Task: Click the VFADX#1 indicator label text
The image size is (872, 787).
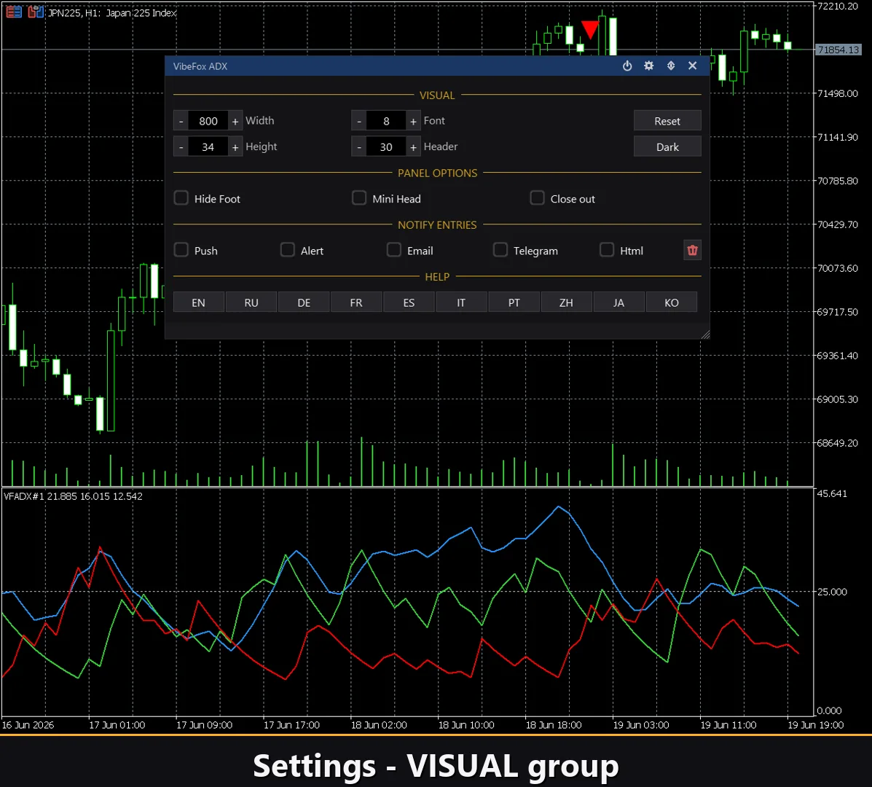Action: 73,496
